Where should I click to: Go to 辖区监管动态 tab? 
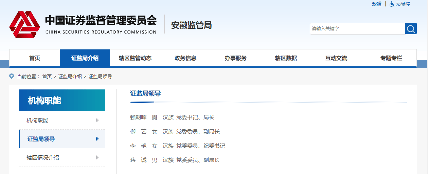[x=135, y=58]
